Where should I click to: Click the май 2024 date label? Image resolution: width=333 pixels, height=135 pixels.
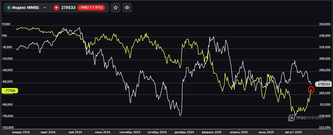pyautogui.click(x=75, y=132)
